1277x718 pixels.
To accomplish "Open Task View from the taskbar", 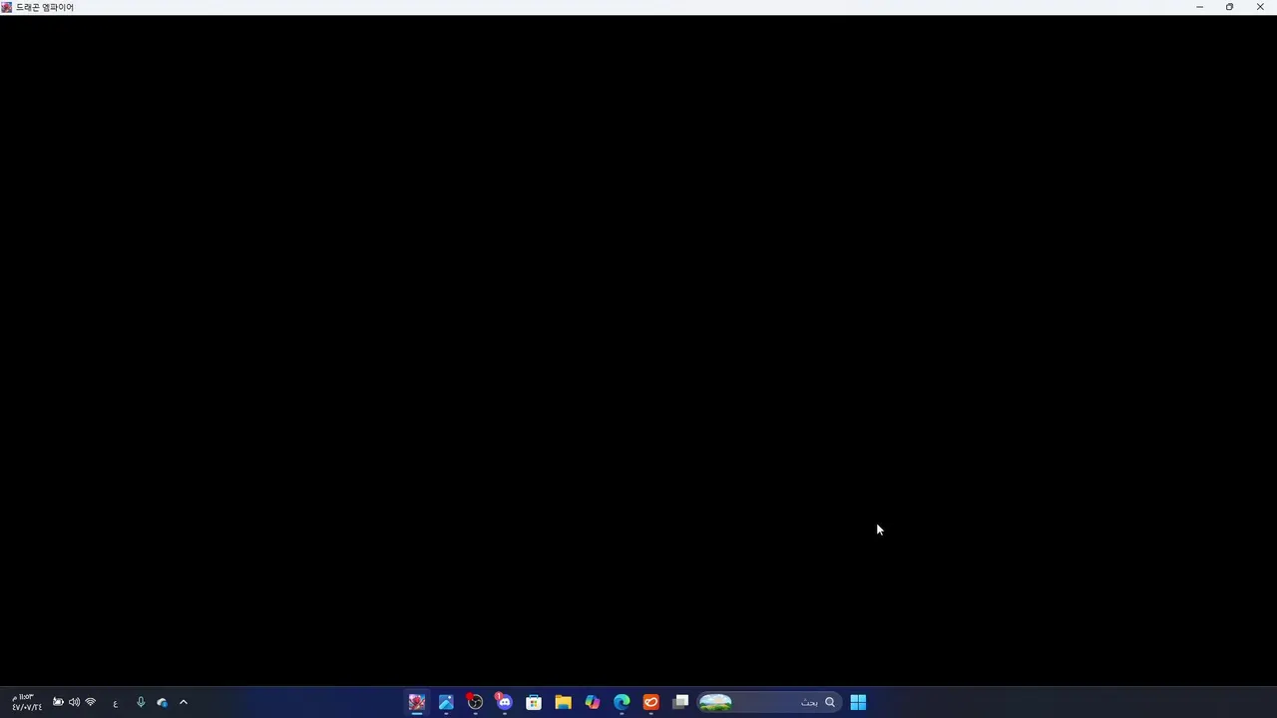I will tap(680, 702).
